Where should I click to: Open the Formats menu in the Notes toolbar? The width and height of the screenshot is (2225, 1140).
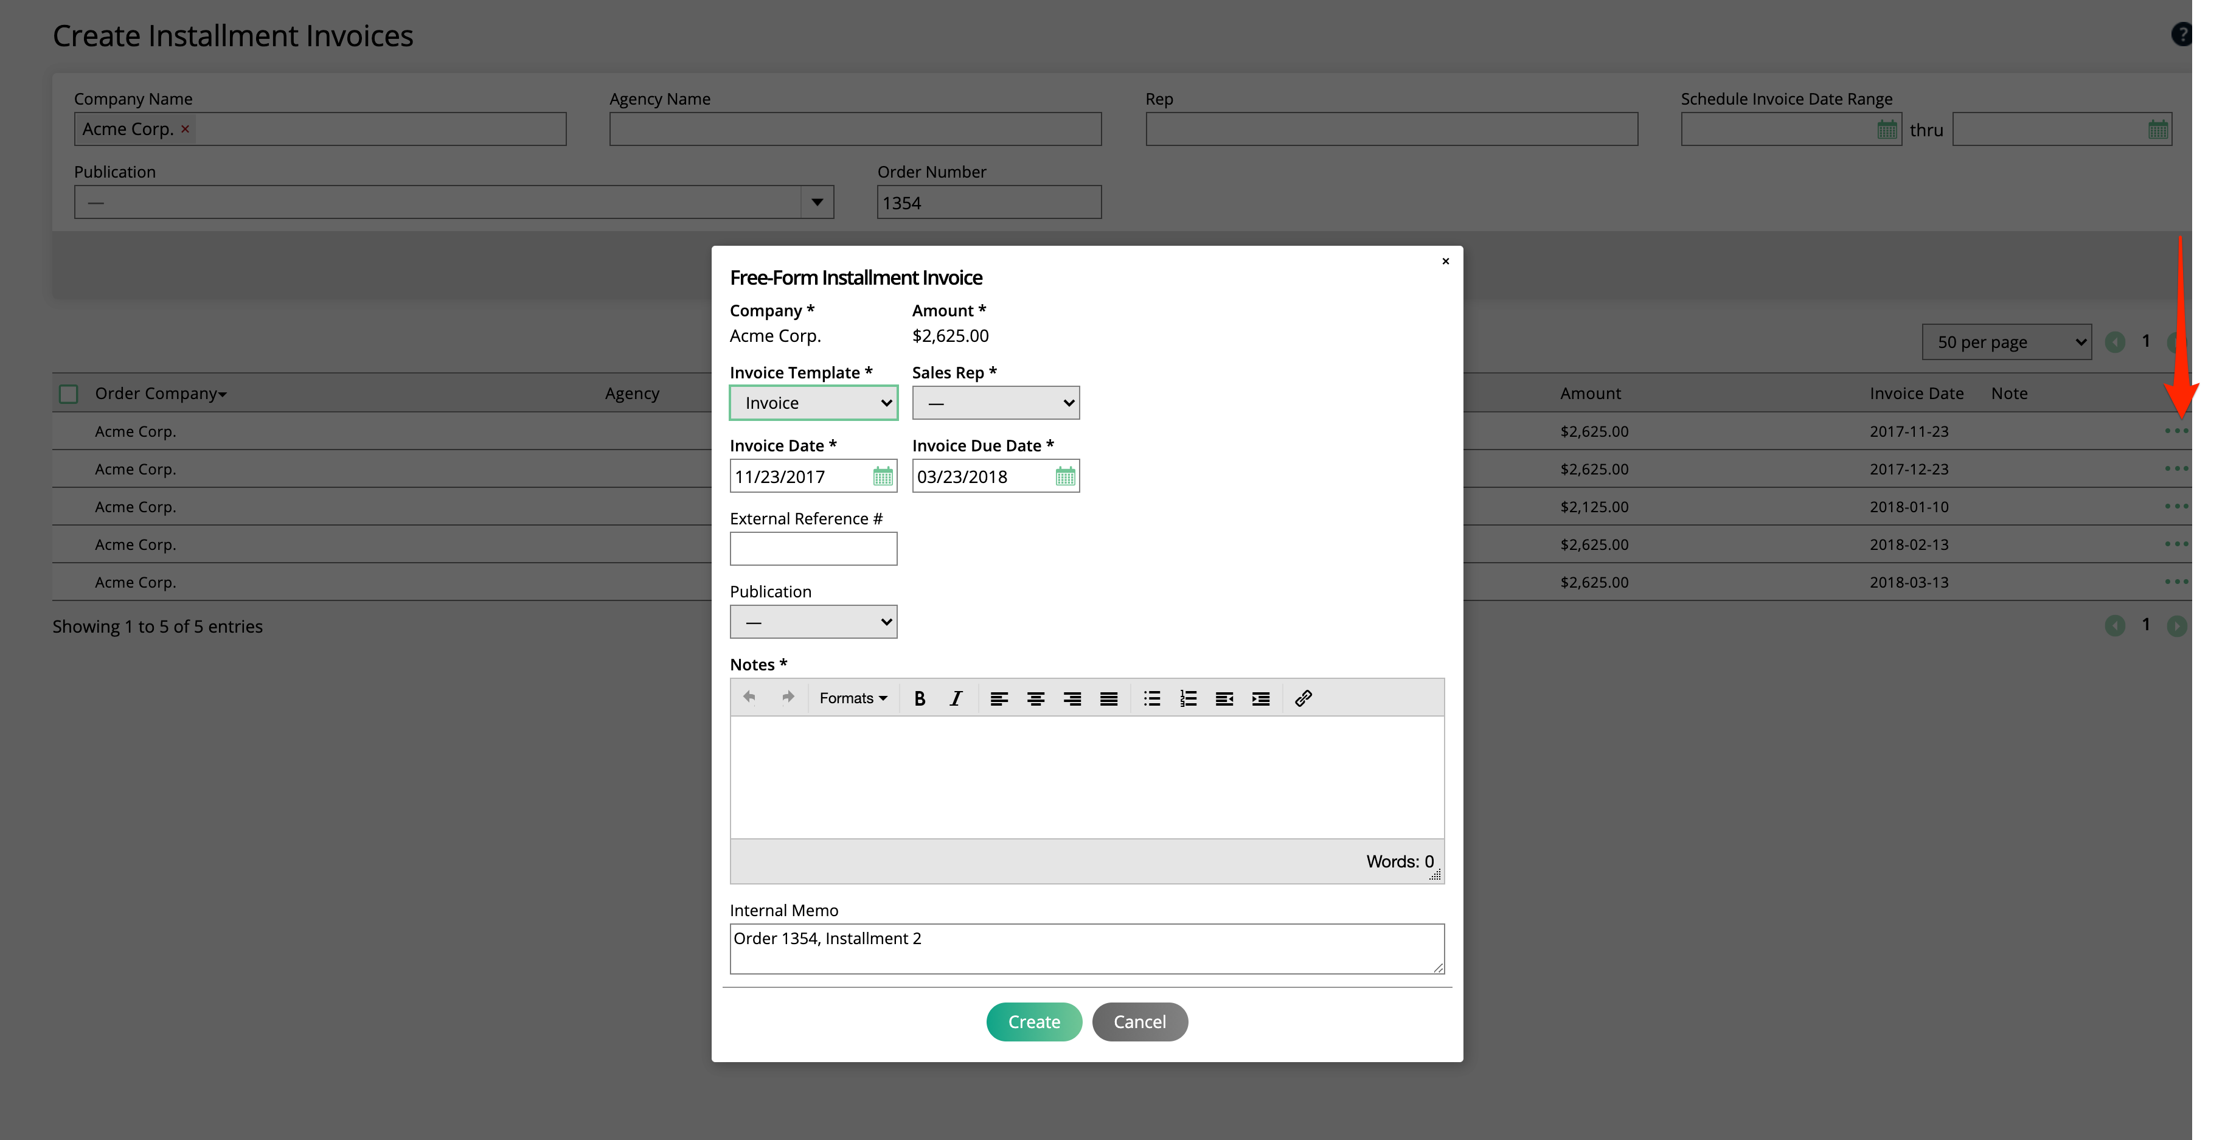click(x=853, y=698)
